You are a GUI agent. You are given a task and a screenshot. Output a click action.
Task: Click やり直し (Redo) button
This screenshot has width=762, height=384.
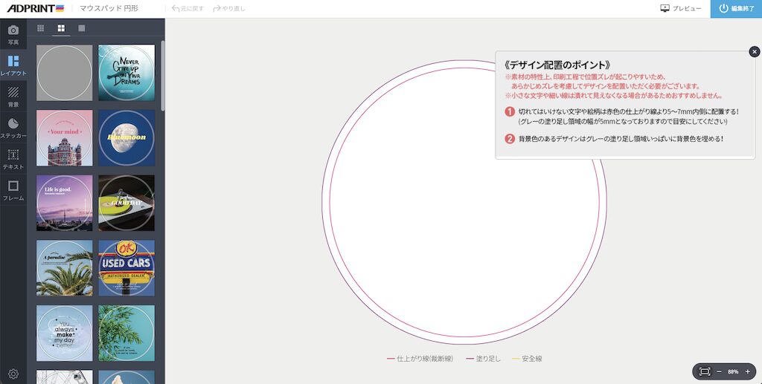(x=229, y=9)
